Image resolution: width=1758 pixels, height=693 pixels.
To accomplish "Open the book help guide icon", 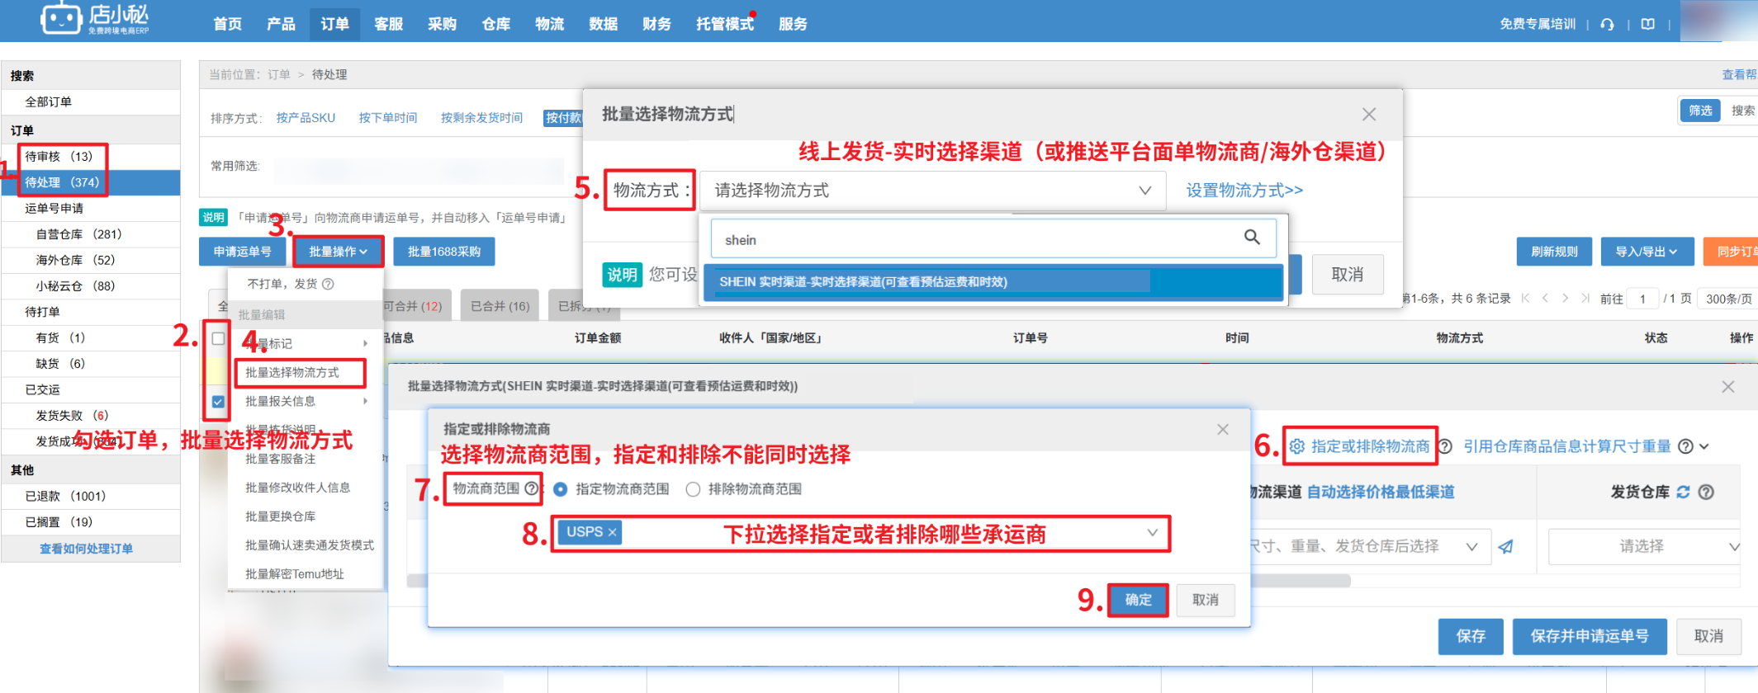I will click(1647, 24).
